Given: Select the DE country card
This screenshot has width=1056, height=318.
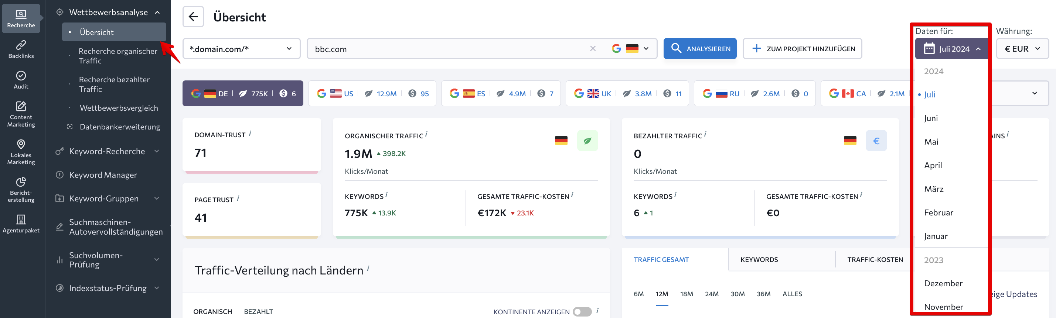Looking at the screenshot, I should point(243,93).
